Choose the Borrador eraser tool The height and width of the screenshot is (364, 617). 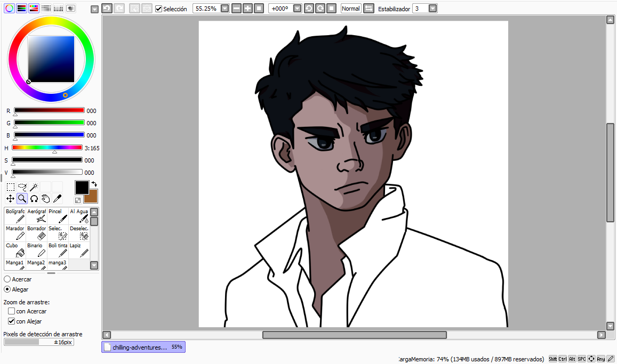(37, 233)
